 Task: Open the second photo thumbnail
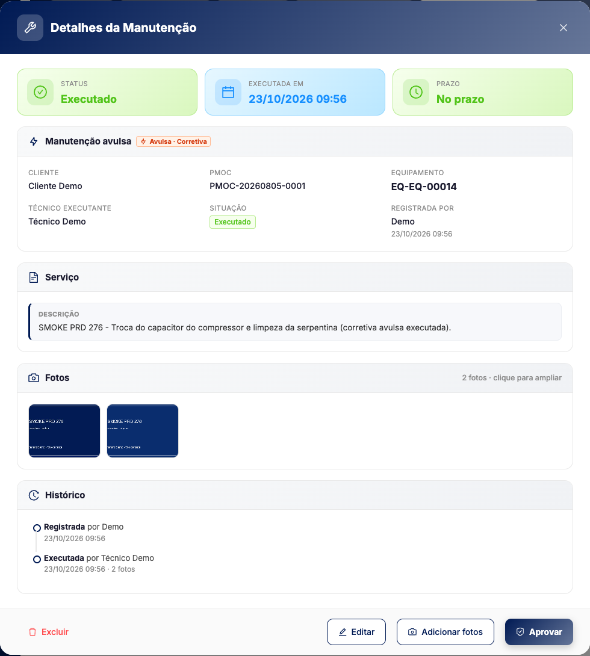tap(143, 430)
